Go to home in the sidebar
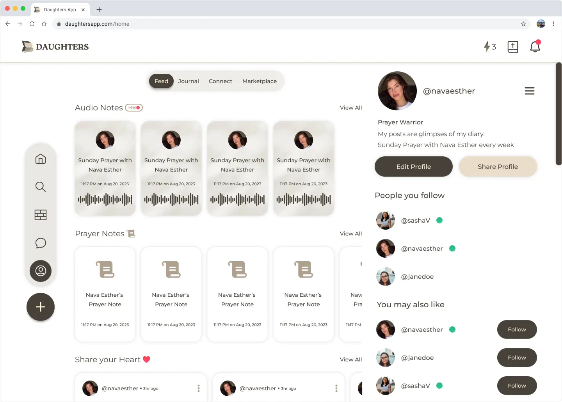Viewport: 562px width, 402px height. coord(41,159)
